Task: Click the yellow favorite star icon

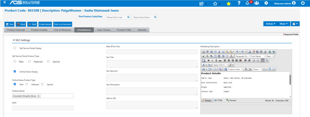Action: tap(228, 4)
